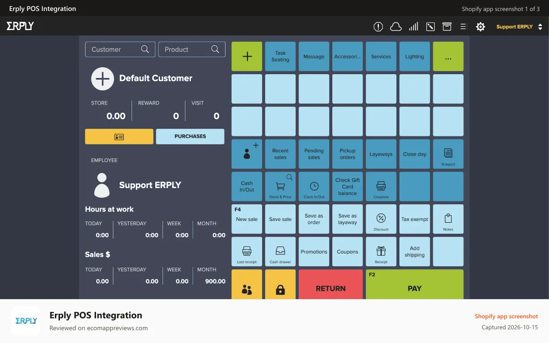The image size is (549, 343).
Task: Click Check Gift Card balance
Action: click(x=348, y=187)
